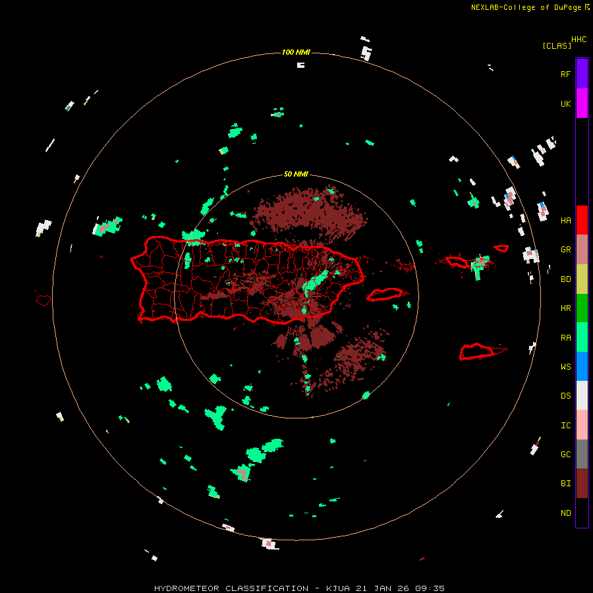Viewport: 593px width, 593px height.
Task: Click the dark green HR legend swatch
Action: tap(582, 308)
